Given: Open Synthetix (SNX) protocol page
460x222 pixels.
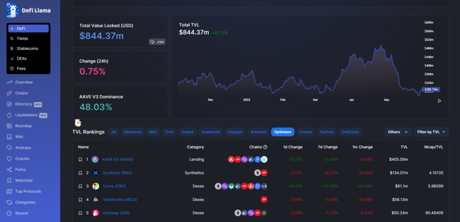Looking at the screenshot, I should (x=117, y=173).
